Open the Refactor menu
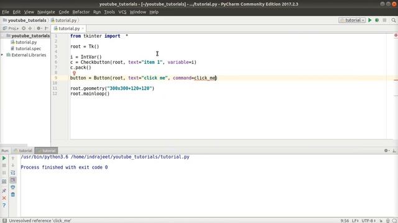The image size is (398, 223). 81,12
